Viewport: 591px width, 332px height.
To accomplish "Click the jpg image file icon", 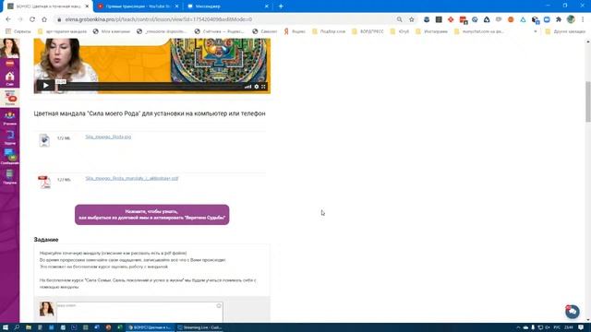I will (44, 140).
